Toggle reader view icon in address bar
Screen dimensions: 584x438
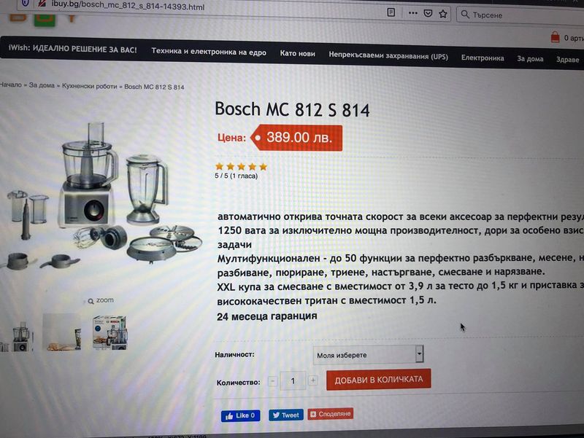pos(391,12)
